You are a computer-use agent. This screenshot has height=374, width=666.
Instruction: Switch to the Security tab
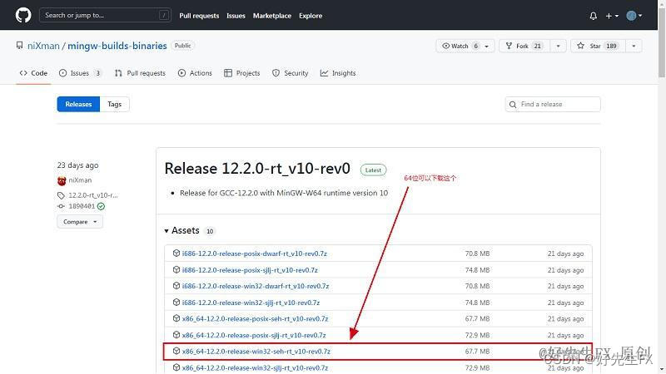pos(291,73)
